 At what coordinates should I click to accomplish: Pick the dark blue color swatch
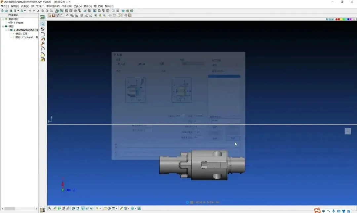click(x=348, y=19)
